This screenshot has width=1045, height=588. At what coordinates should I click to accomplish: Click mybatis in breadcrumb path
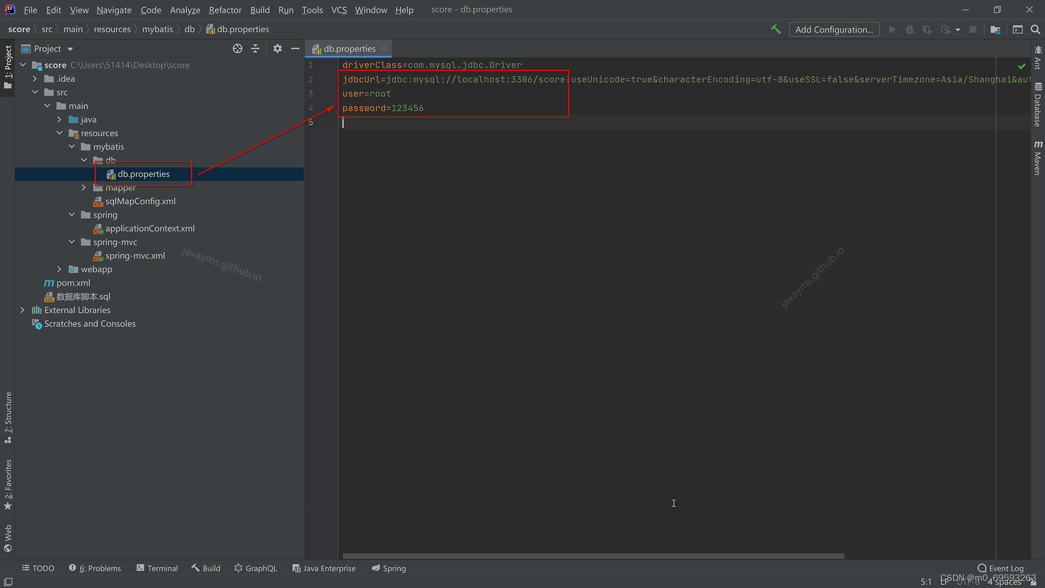157,29
